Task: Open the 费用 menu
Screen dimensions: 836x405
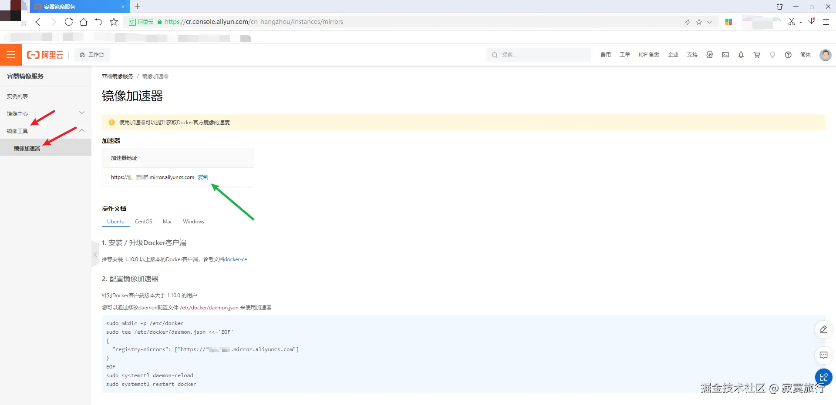Action: coord(605,55)
